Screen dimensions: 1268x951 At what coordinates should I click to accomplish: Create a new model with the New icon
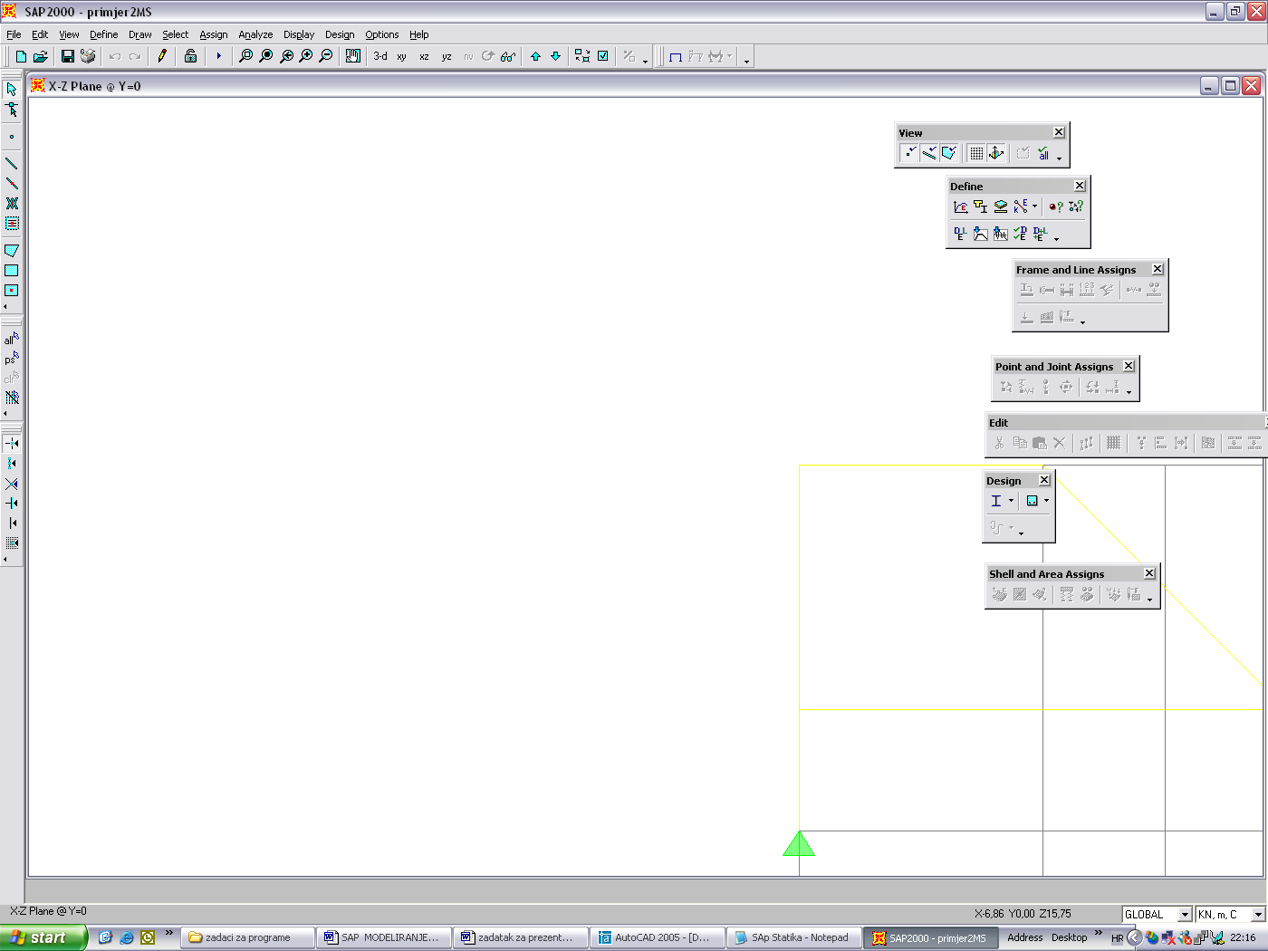point(21,56)
